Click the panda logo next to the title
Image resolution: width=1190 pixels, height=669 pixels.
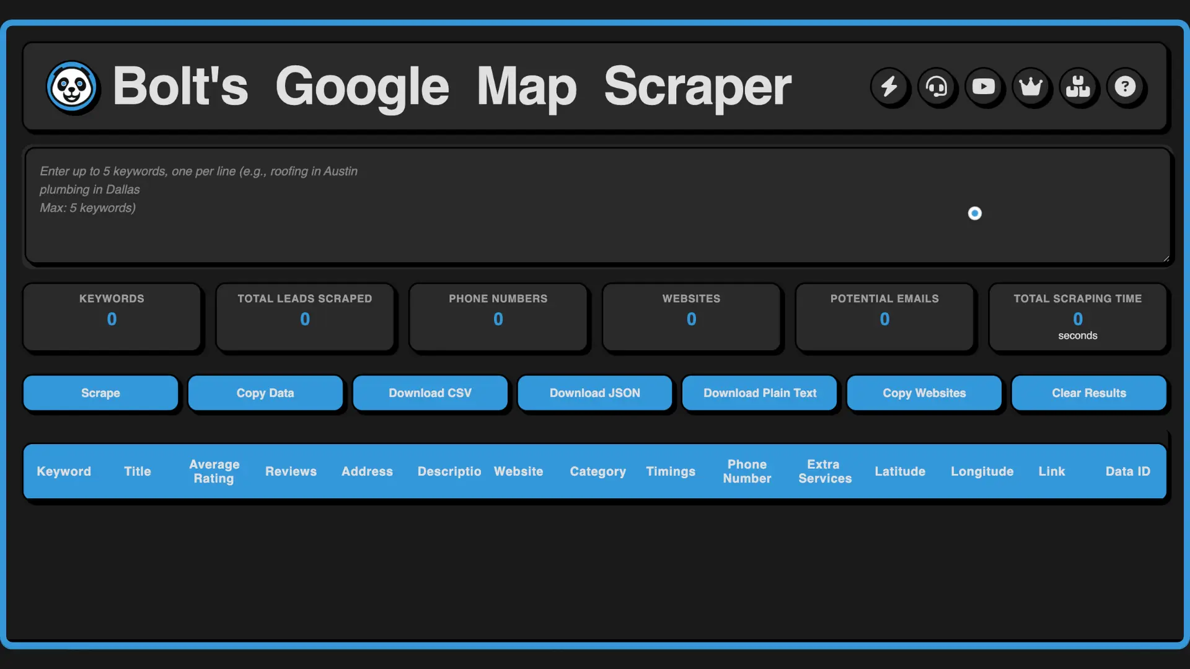coord(72,87)
